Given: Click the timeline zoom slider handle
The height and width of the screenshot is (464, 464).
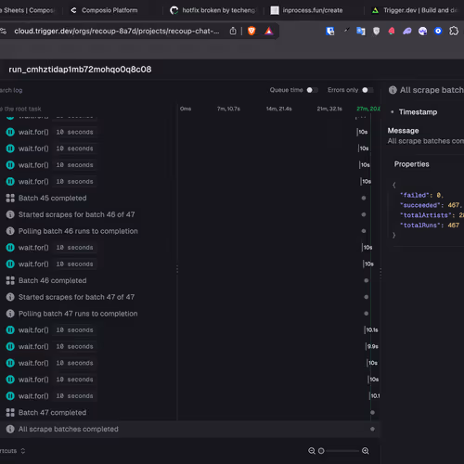Looking at the screenshot, I should click(x=321, y=451).
